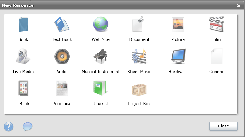Select the Book resource icon
245x137 pixels.
click(x=23, y=24)
